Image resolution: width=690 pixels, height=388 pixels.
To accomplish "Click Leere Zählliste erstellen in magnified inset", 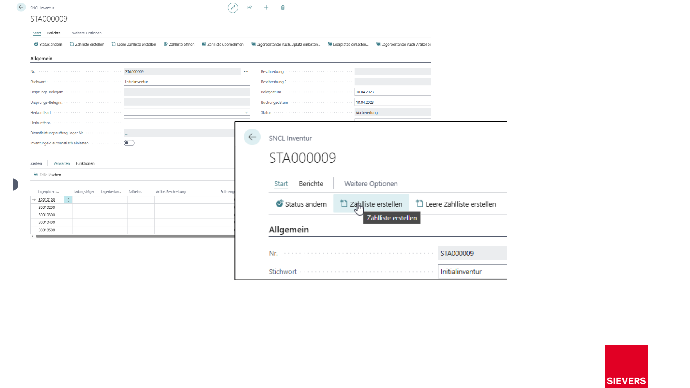I will [456, 204].
